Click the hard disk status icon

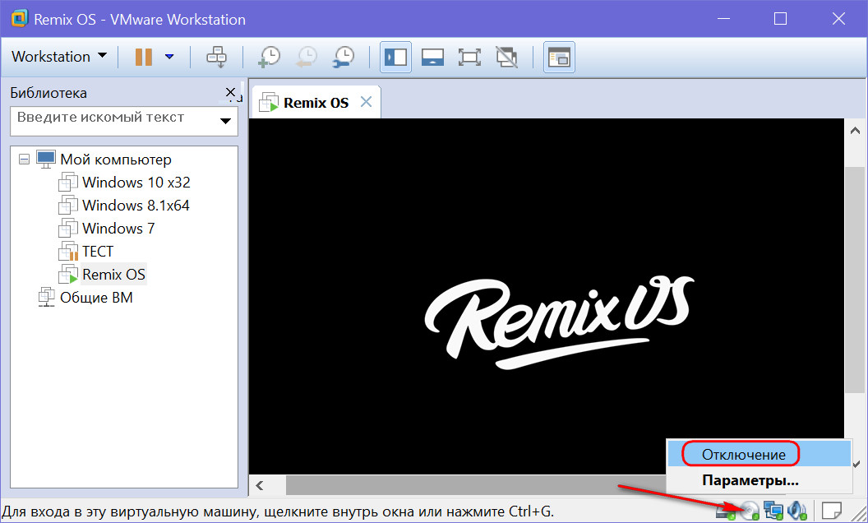point(727,511)
